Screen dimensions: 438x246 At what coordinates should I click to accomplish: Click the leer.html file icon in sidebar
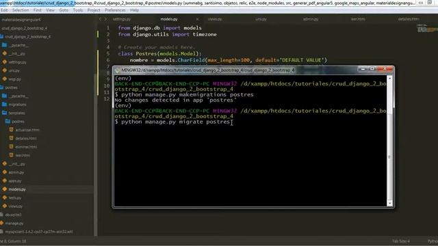(11, 155)
